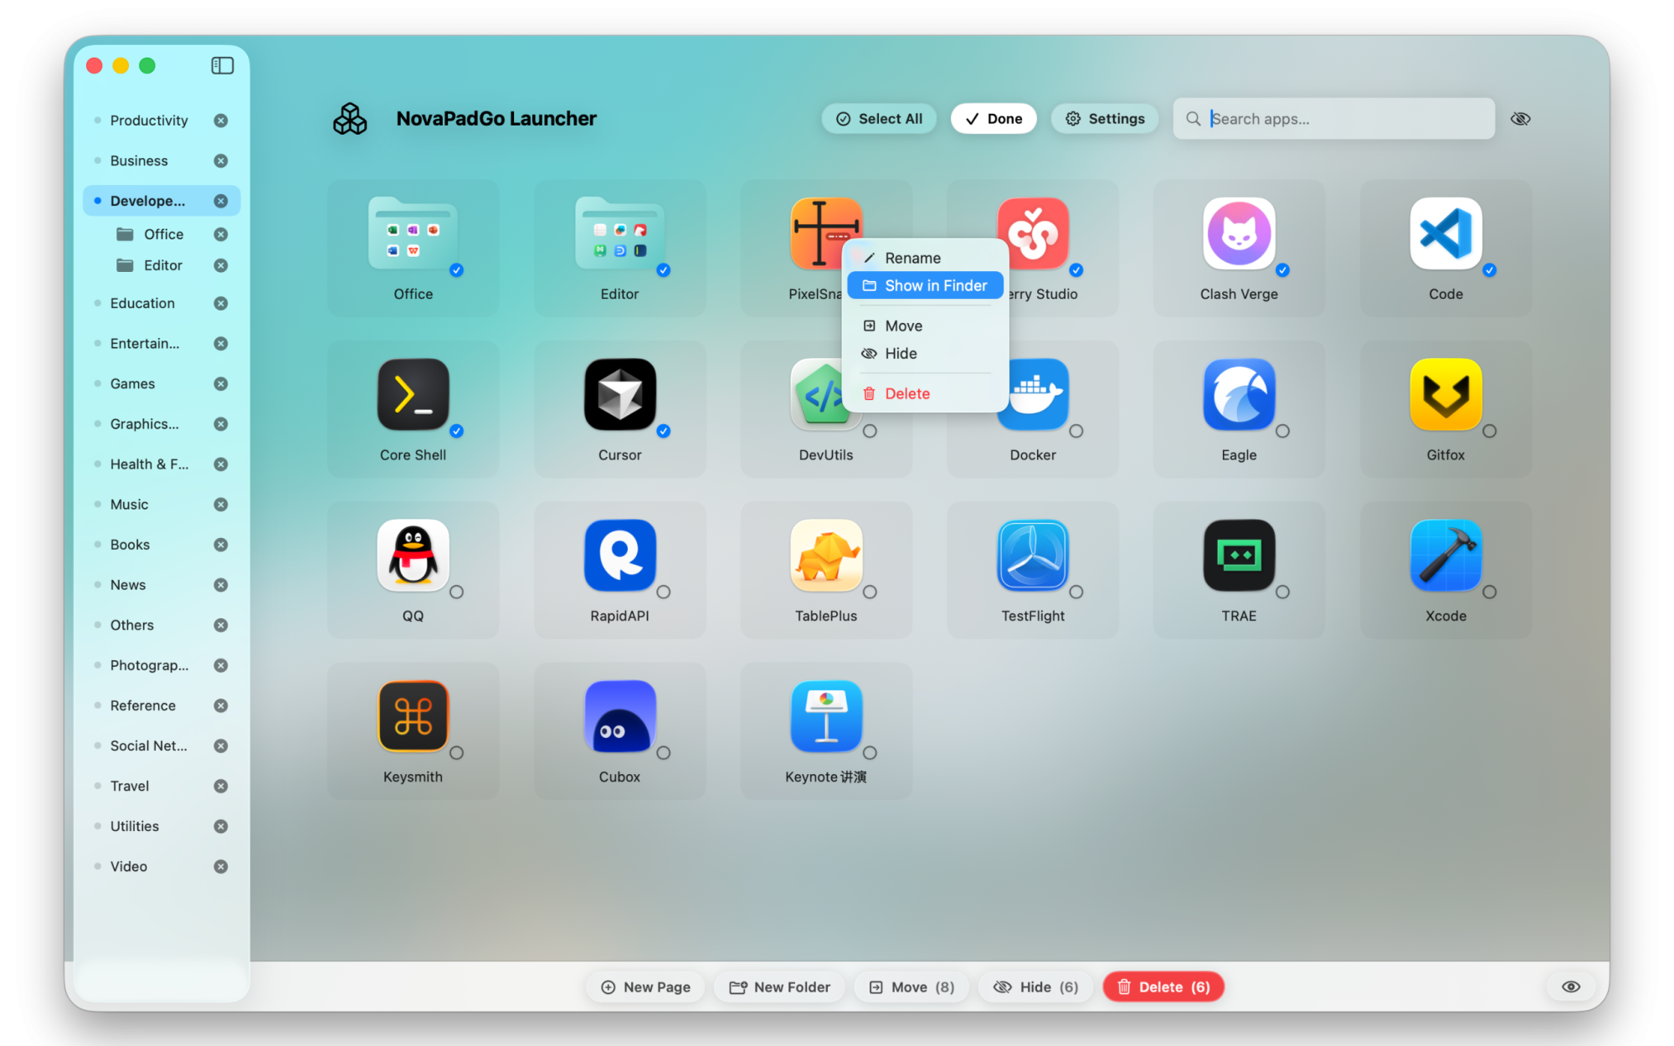Click the Core Shell terminal icon
This screenshot has width=1674, height=1046.
413,394
